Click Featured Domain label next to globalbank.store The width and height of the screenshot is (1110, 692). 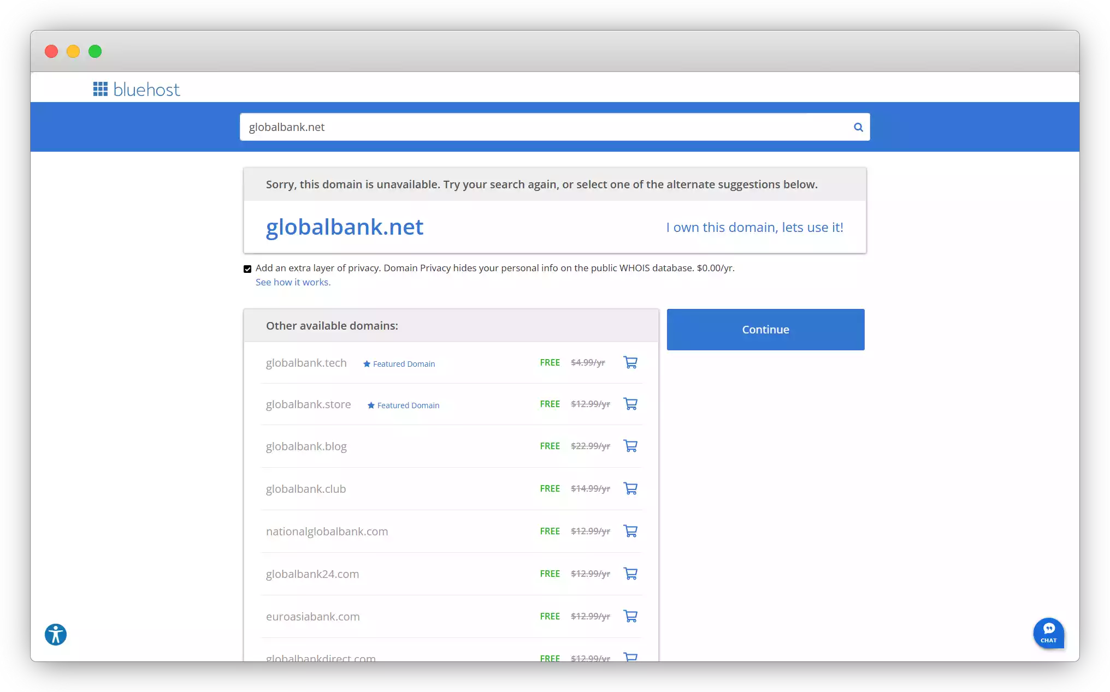coord(408,405)
